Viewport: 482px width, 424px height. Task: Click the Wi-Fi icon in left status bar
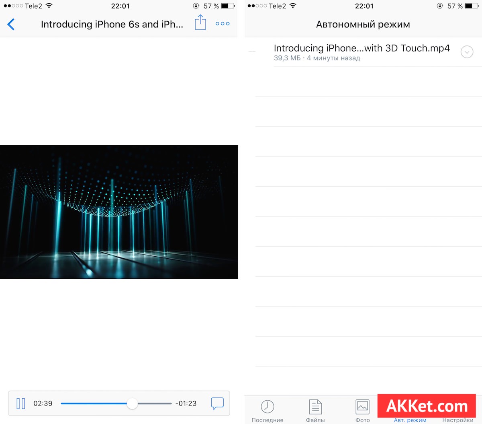(49, 6)
